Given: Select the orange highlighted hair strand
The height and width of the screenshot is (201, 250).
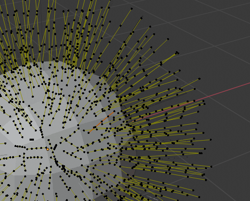Looking at the screenshot, I should 101,122.
